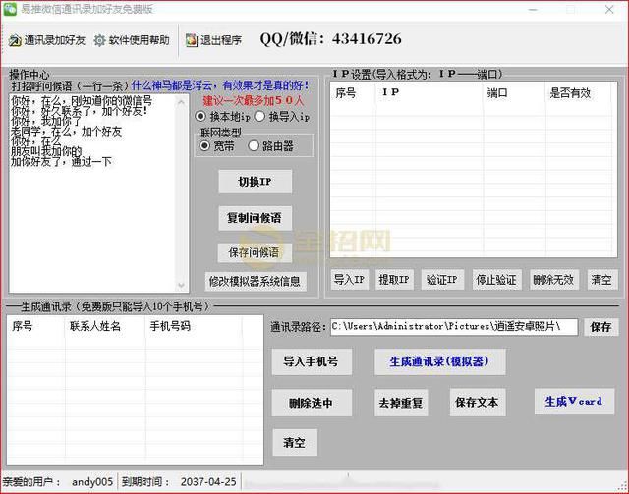Click the 停止验证 button

(496, 280)
